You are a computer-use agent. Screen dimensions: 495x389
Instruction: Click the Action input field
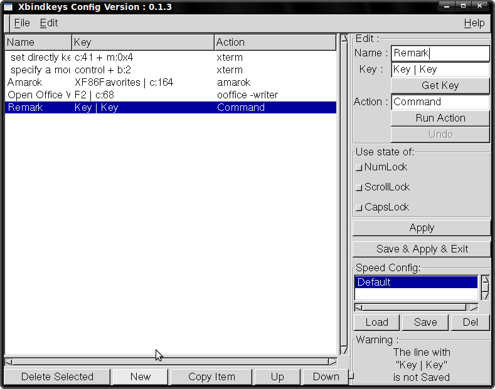coord(440,102)
